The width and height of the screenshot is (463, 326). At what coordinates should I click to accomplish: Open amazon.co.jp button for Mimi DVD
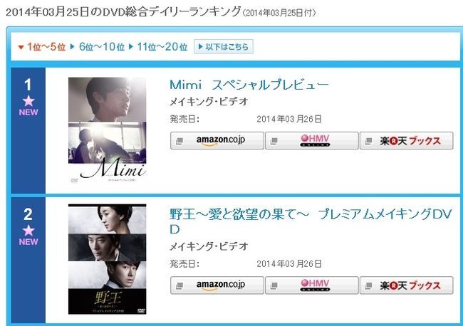tap(217, 140)
